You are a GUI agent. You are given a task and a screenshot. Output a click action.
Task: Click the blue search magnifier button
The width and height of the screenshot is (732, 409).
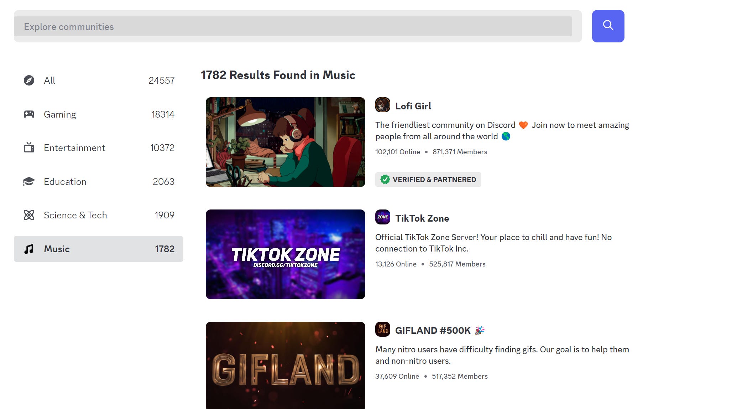608,26
